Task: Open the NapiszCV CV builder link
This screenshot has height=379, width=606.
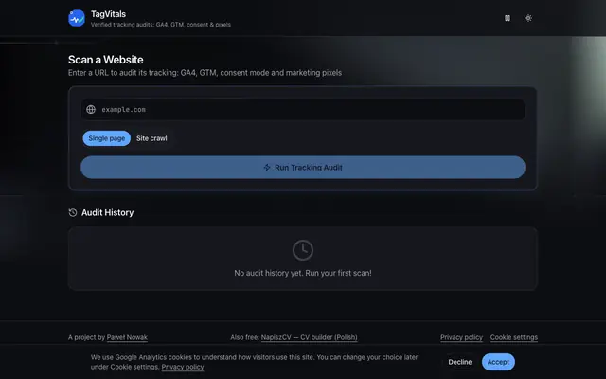Action: [x=310, y=337]
